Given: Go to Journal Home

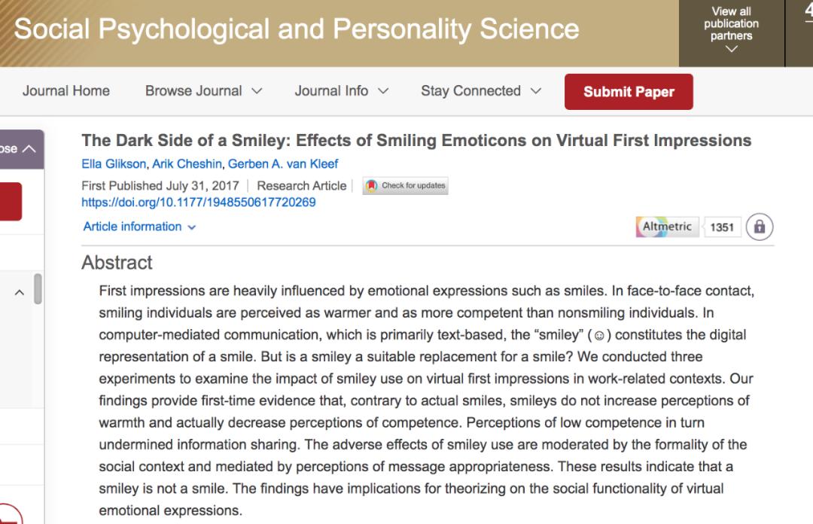Looking at the screenshot, I should [66, 91].
